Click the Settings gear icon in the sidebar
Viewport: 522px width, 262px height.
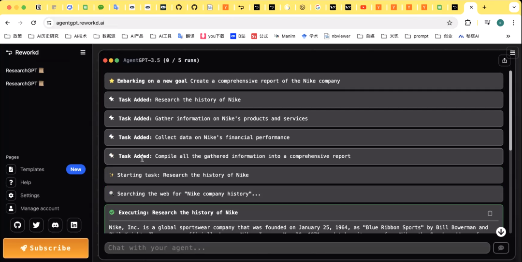click(x=11, y=195)
